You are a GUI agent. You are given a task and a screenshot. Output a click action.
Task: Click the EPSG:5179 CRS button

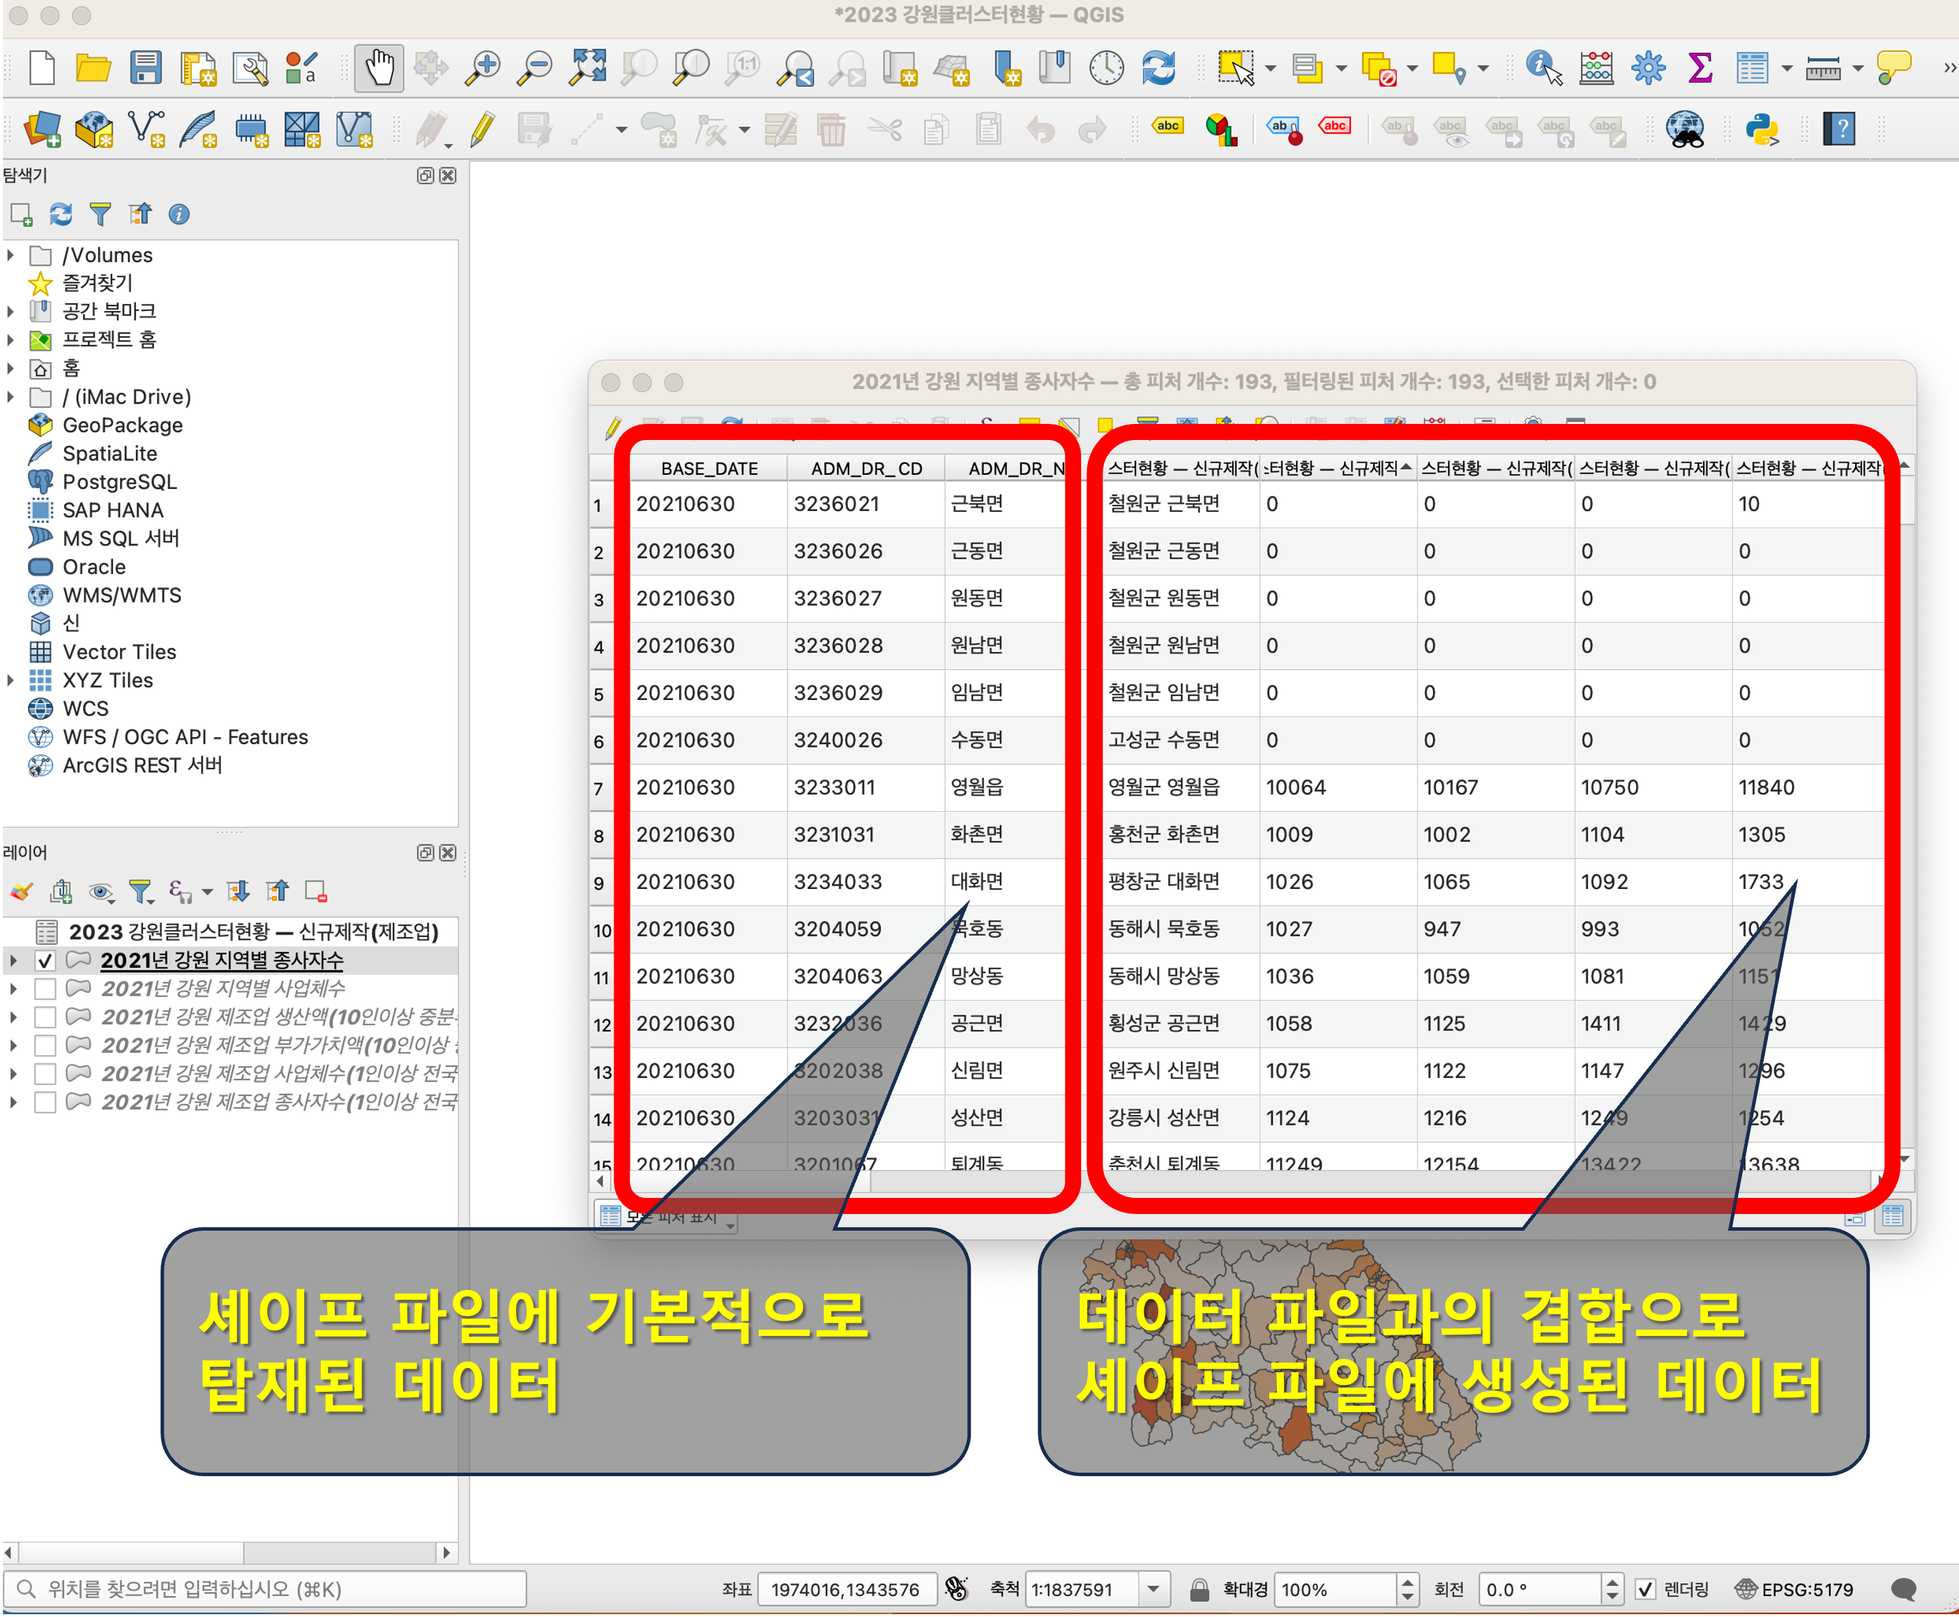coord(1793,1589)
